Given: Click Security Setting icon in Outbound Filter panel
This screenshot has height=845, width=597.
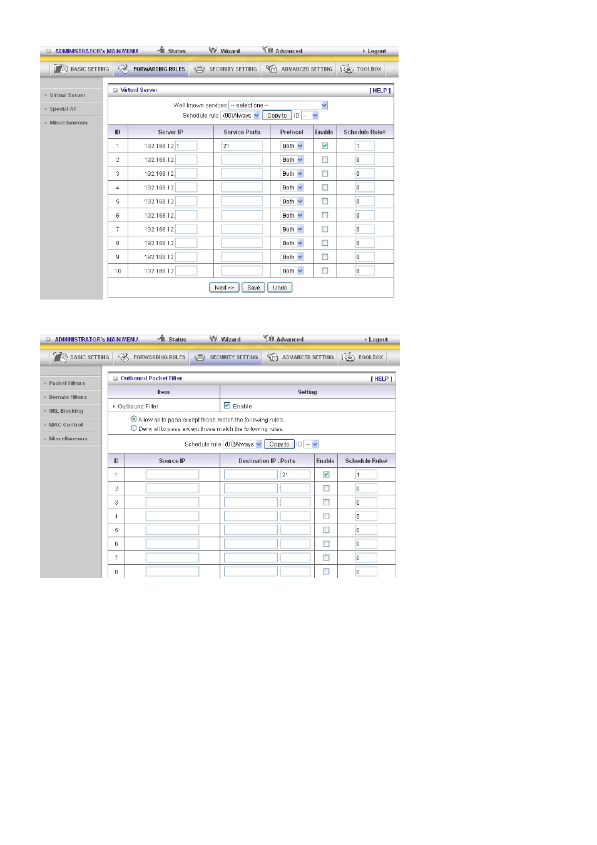Looking at the screenshot, I should [200, 357].
